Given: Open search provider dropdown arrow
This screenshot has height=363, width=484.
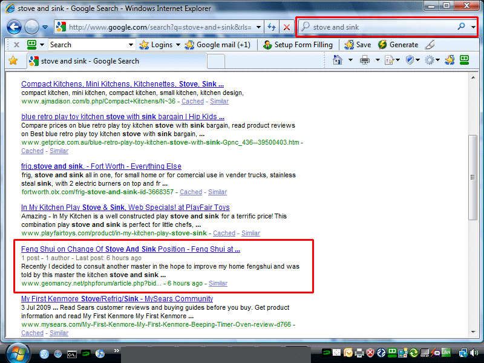Looking at the screenshot, I should click(x=473, y=27).
